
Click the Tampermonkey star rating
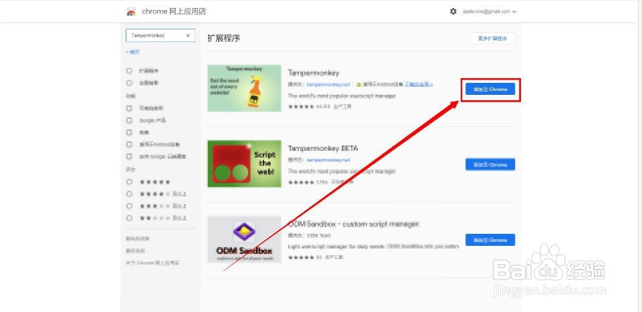(301, 107)
